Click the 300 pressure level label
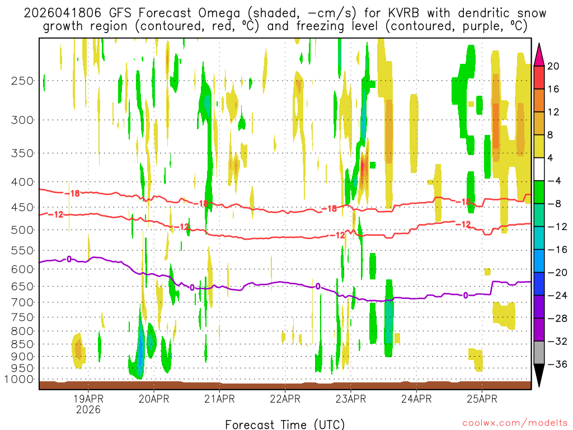 click(x=22, y=120)
